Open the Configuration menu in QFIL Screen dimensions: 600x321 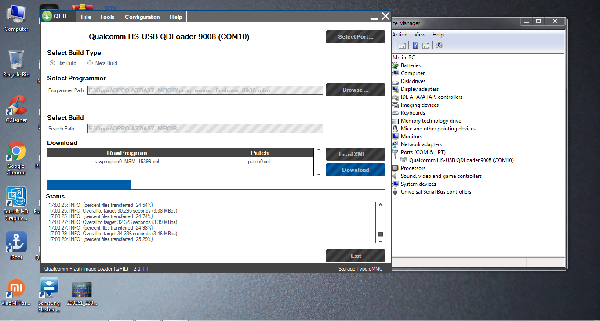coord(142,17)
